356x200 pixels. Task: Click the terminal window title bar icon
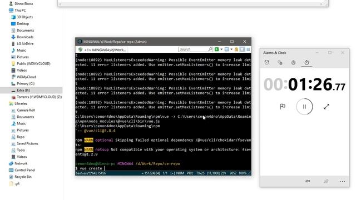coord(80,42)
